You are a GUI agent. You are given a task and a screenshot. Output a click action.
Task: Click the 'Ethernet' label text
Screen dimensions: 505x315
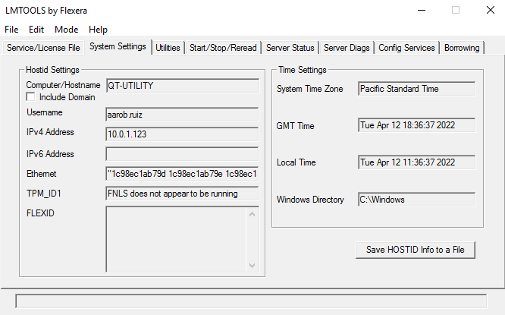pos(41,174)
